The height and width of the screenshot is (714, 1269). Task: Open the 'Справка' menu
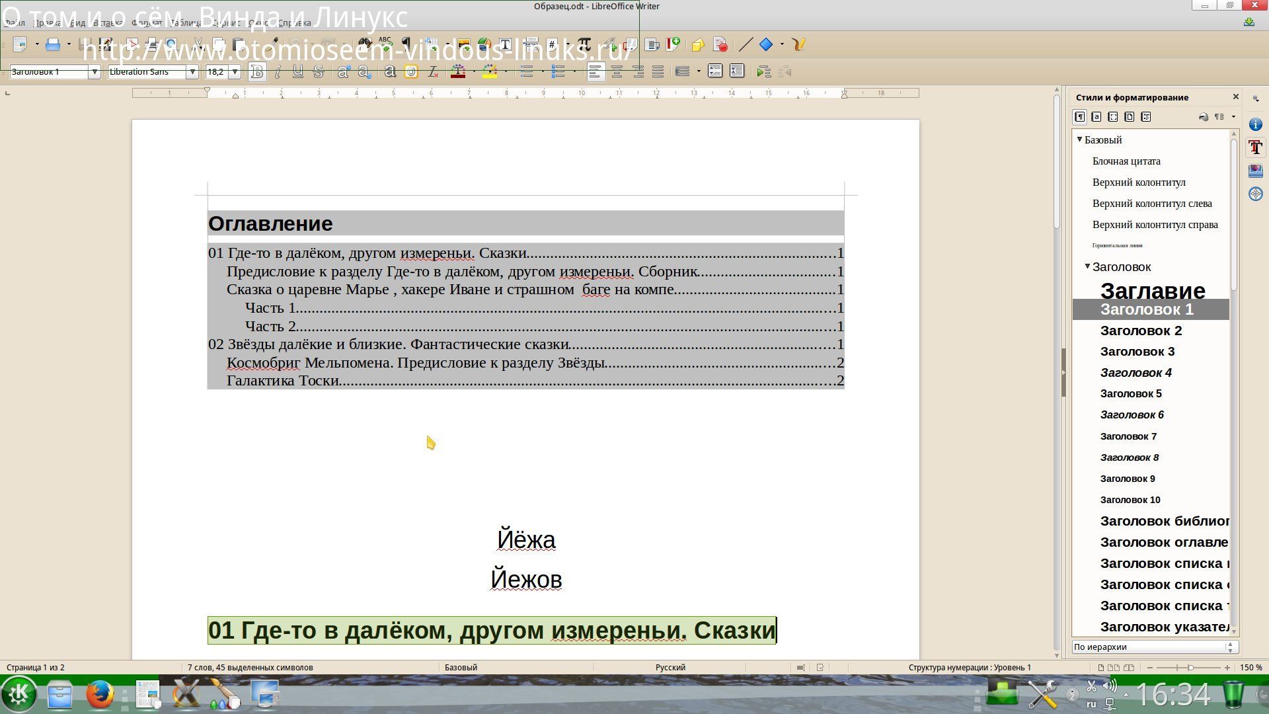pos(294,22)
